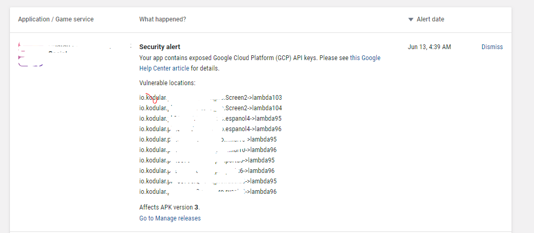Click the Affects APK version 3 text
The height and width of the screenshot is (233, 534).
(169, 207)
